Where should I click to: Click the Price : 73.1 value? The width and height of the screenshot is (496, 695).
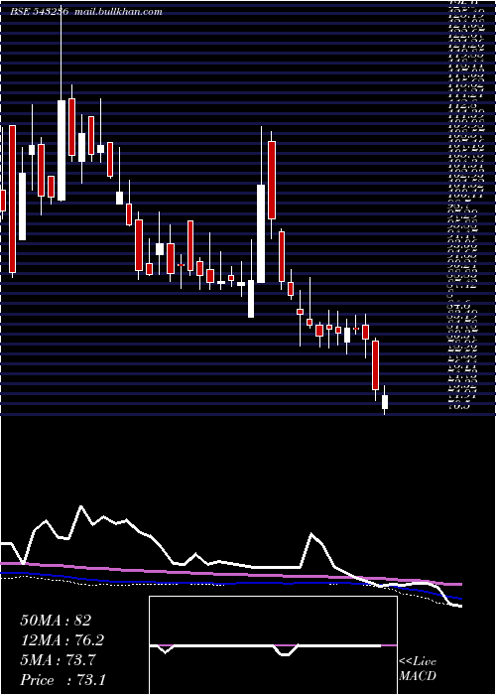tap(62, 680)
